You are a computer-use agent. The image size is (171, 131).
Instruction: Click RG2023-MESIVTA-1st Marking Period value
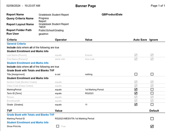point(75,119)
